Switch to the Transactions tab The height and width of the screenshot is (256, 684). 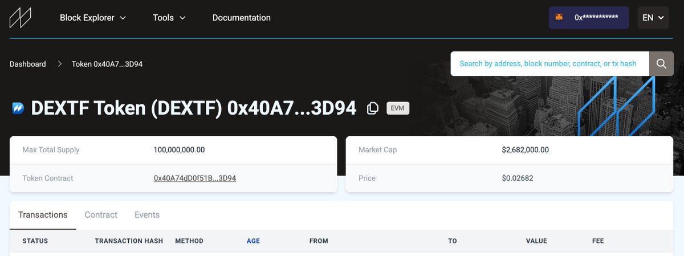click(x=43, y=215)
